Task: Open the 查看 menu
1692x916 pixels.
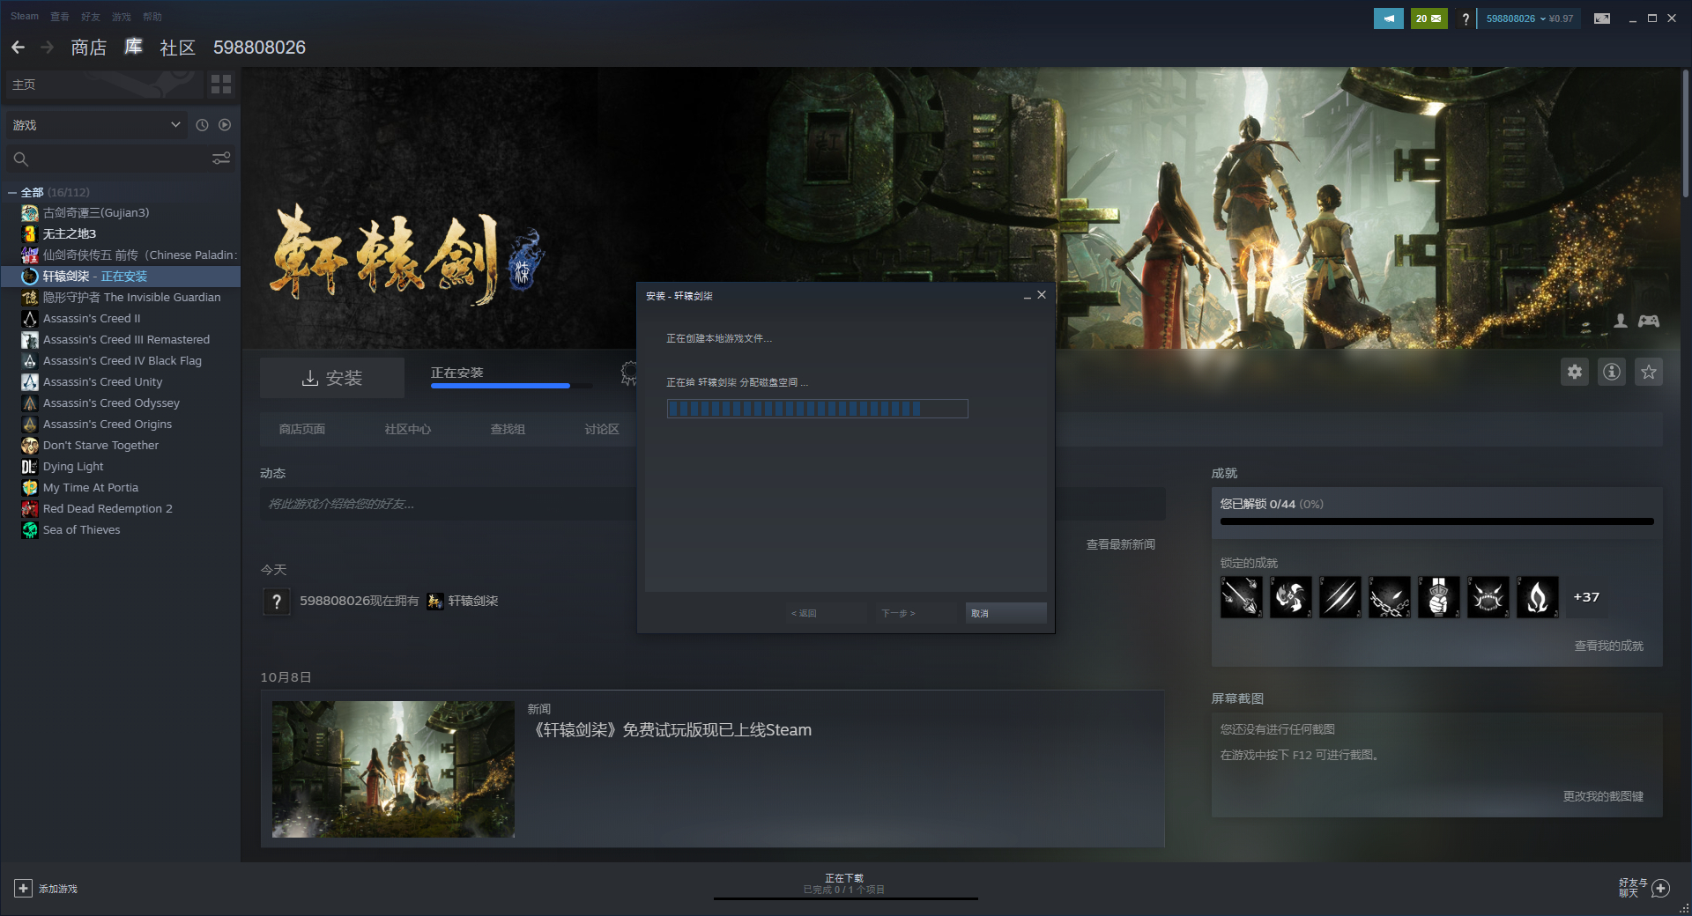Action: point(60,17)
